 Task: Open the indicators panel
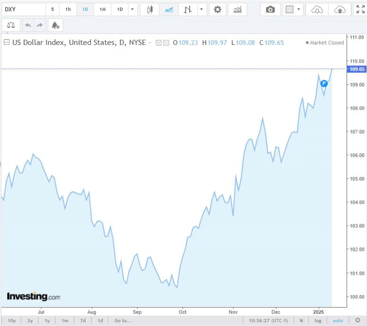237,9
